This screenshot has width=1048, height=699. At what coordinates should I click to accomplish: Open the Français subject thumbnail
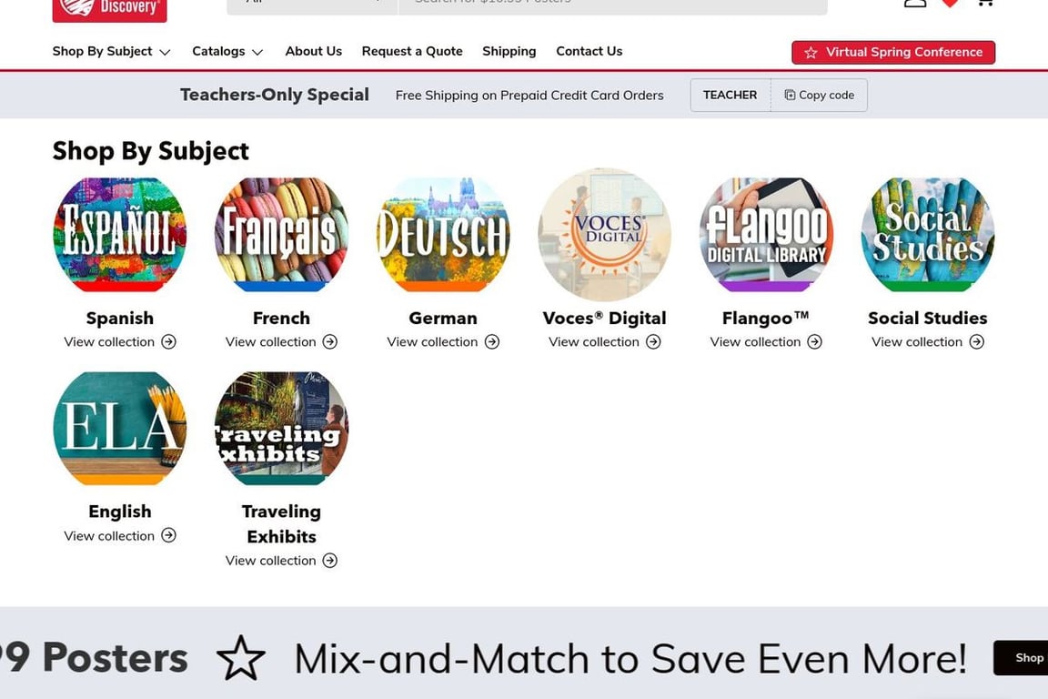click(x=281, y=235)
